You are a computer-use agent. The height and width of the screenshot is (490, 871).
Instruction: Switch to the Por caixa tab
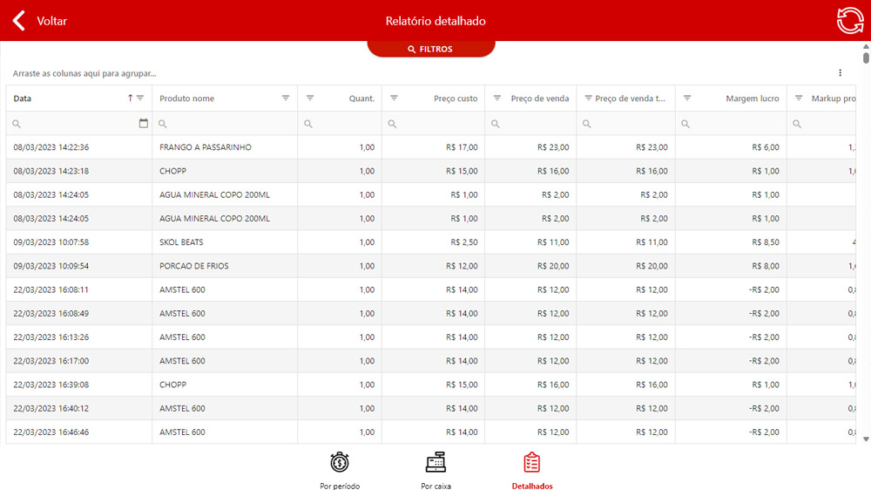pyautogui.click(x=435, y=486)
